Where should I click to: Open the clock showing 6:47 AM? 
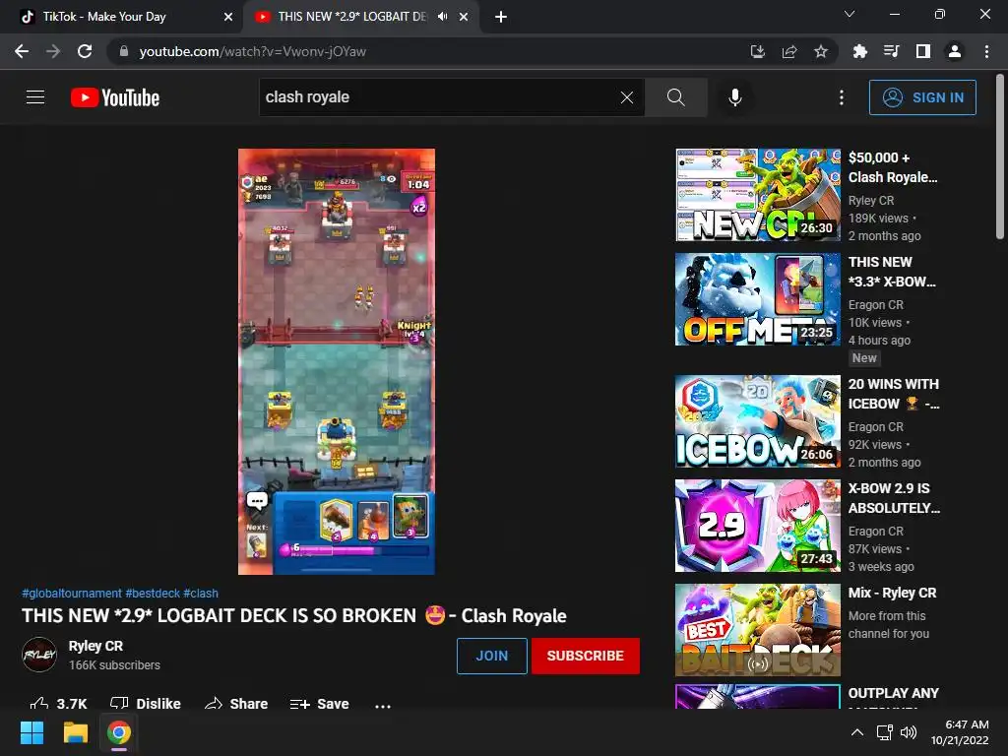click(x=960, y=732)
